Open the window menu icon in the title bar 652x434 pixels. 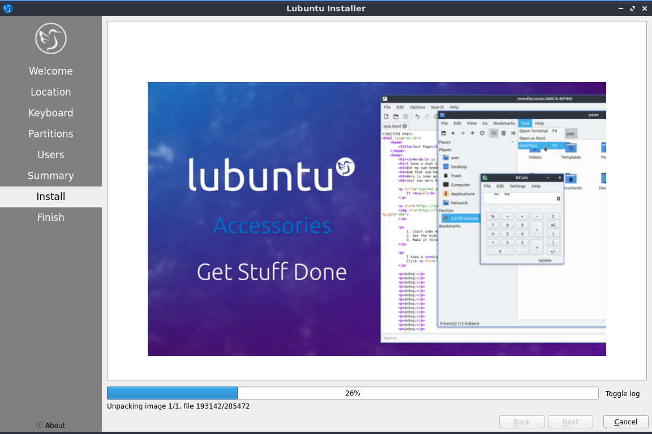(x=8, y=8)
